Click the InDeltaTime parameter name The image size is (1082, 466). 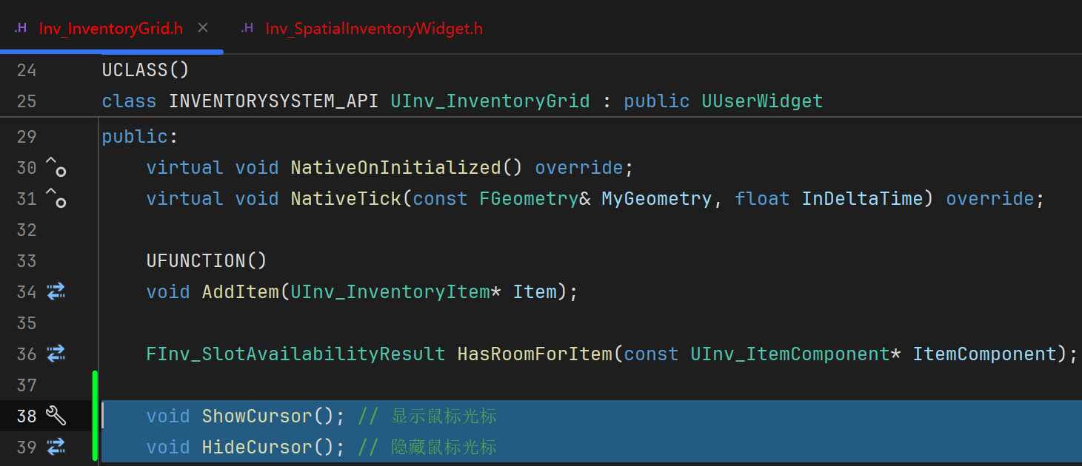point(863,198)
